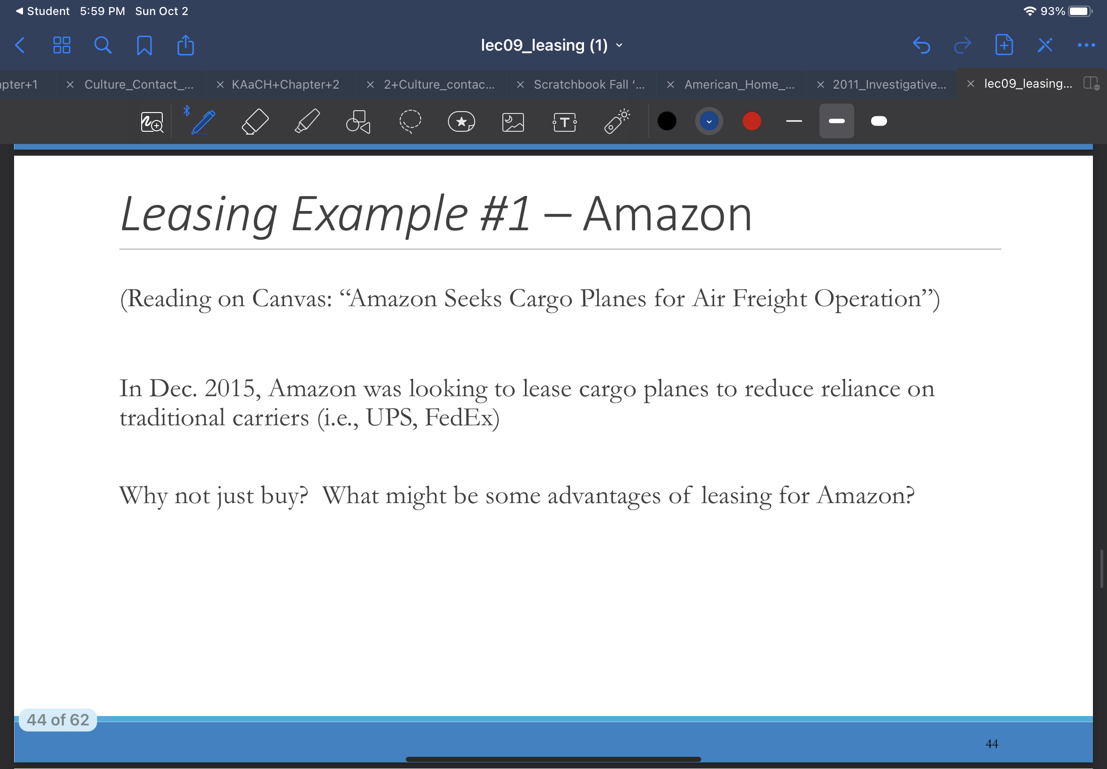Viewport: 1107px width, 769px height.
Task: Select the Text box tool
Action: pyautogui.click(x=564, y=121)
